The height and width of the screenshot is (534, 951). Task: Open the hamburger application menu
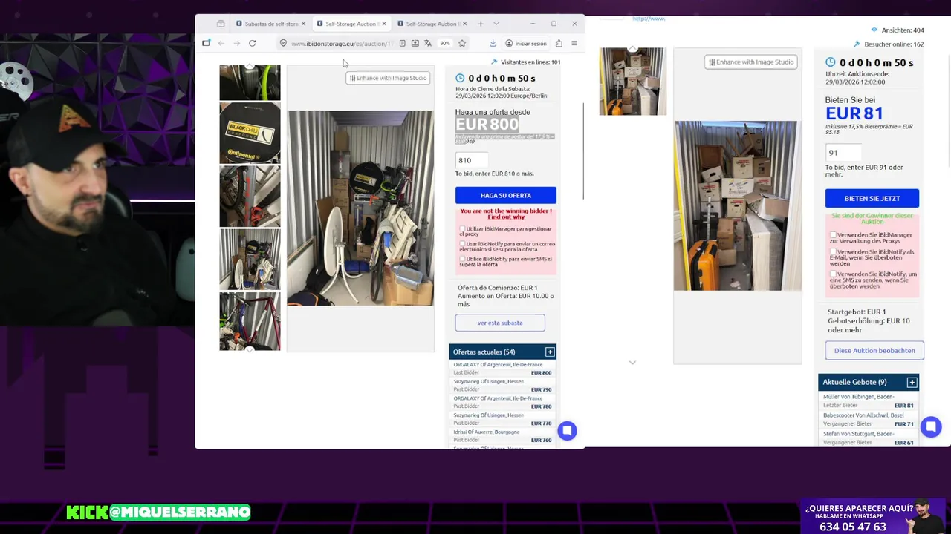[574, 43]
